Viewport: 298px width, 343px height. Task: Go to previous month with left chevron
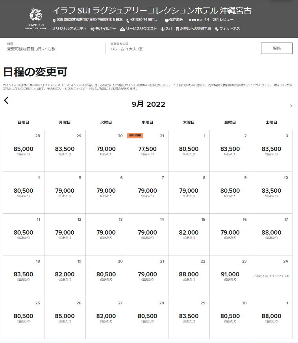[6, 101]
